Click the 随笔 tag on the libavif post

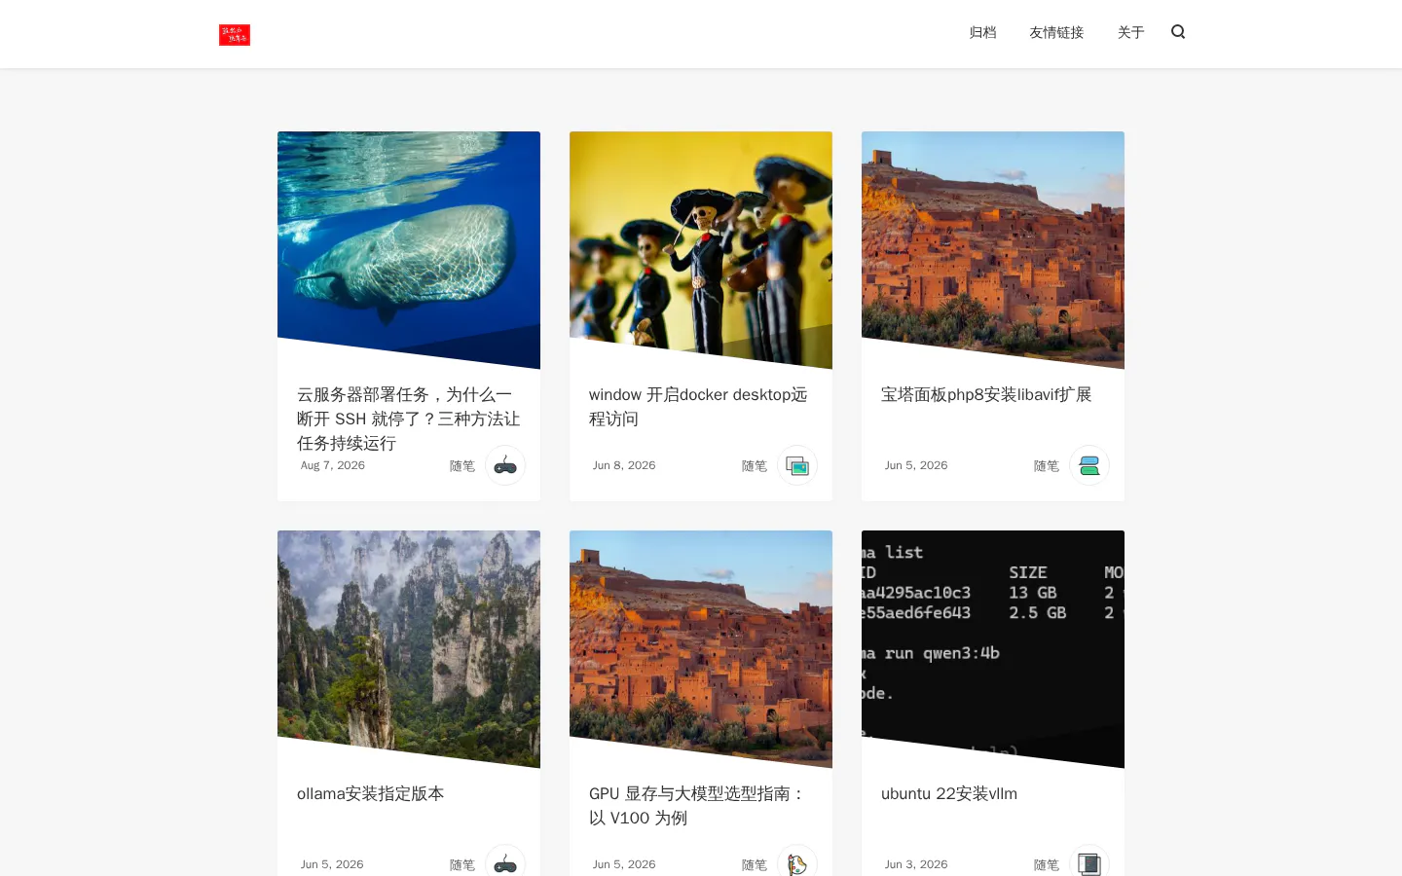[1047, 466]
